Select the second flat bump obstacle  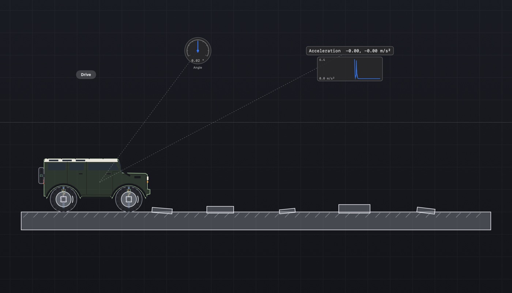tap(220, 209)
